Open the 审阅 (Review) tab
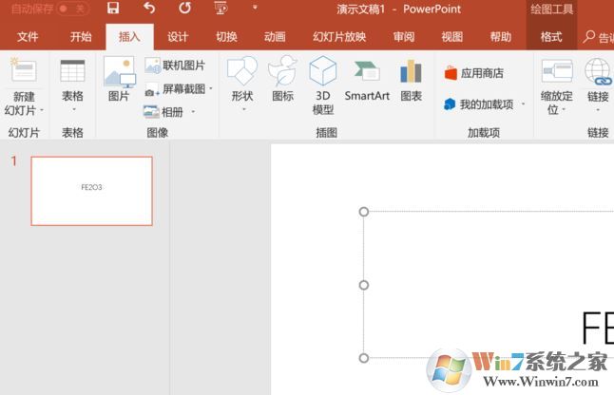Screen dimensions: 614x395 (x=404, y=37)
